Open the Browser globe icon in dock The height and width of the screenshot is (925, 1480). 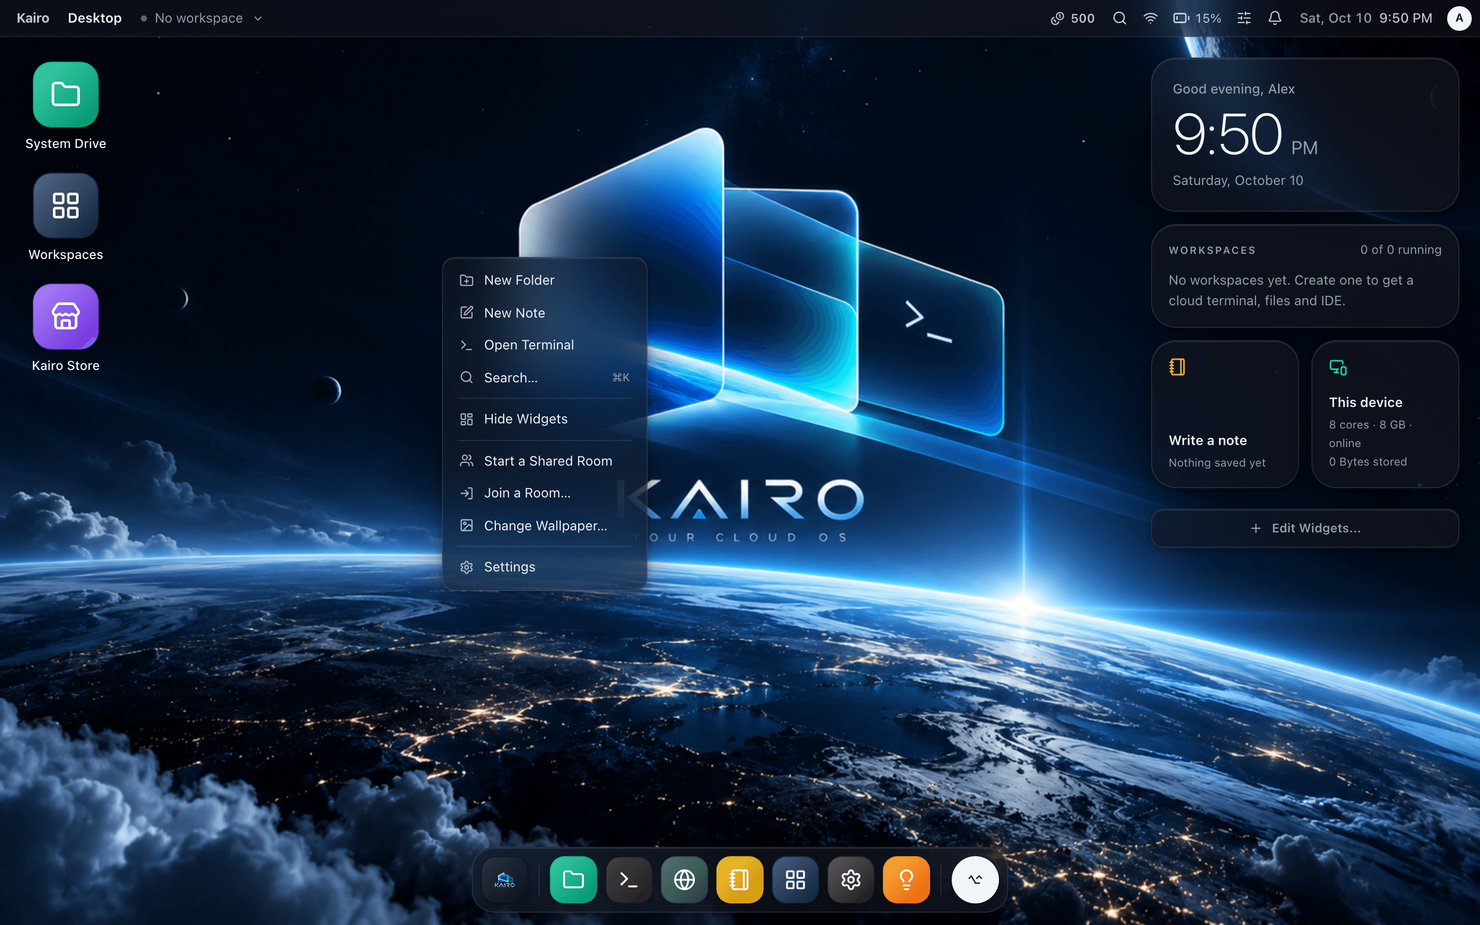tap(684, 880)
